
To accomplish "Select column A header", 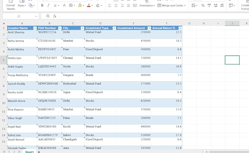I will click(22, 23).
